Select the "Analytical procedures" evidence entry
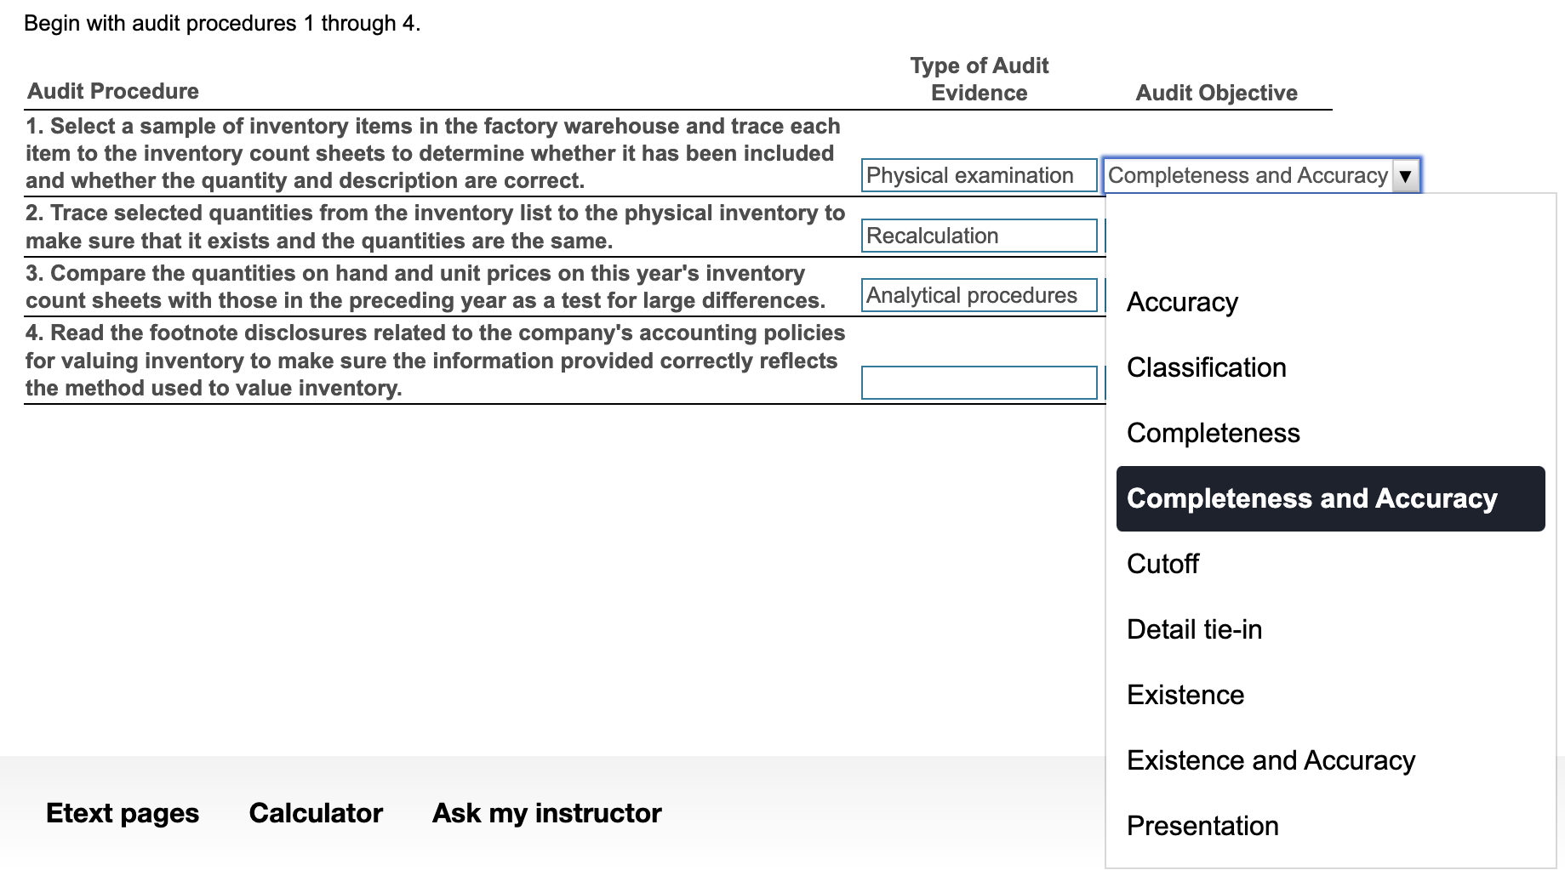This screenshot has width=1565, height=870. [x=979, y=295]
